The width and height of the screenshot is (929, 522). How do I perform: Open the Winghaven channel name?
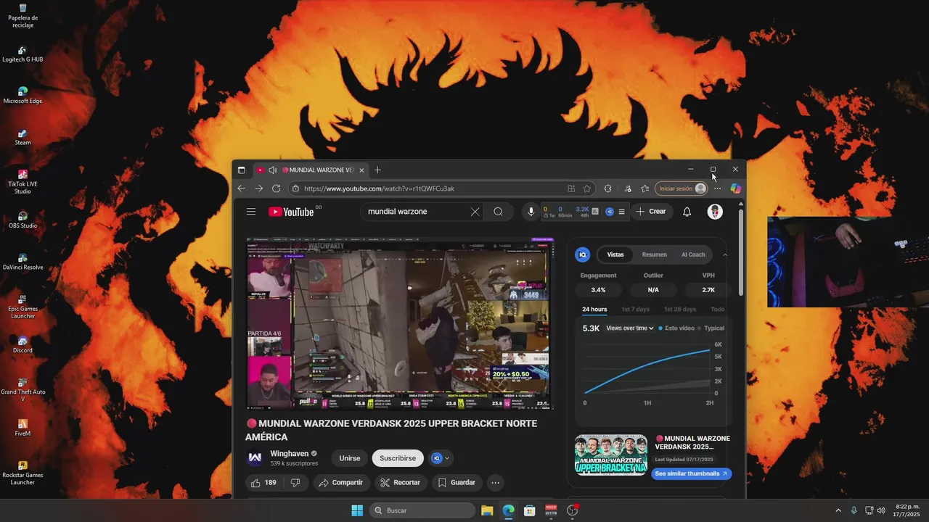tap(290, 454)
